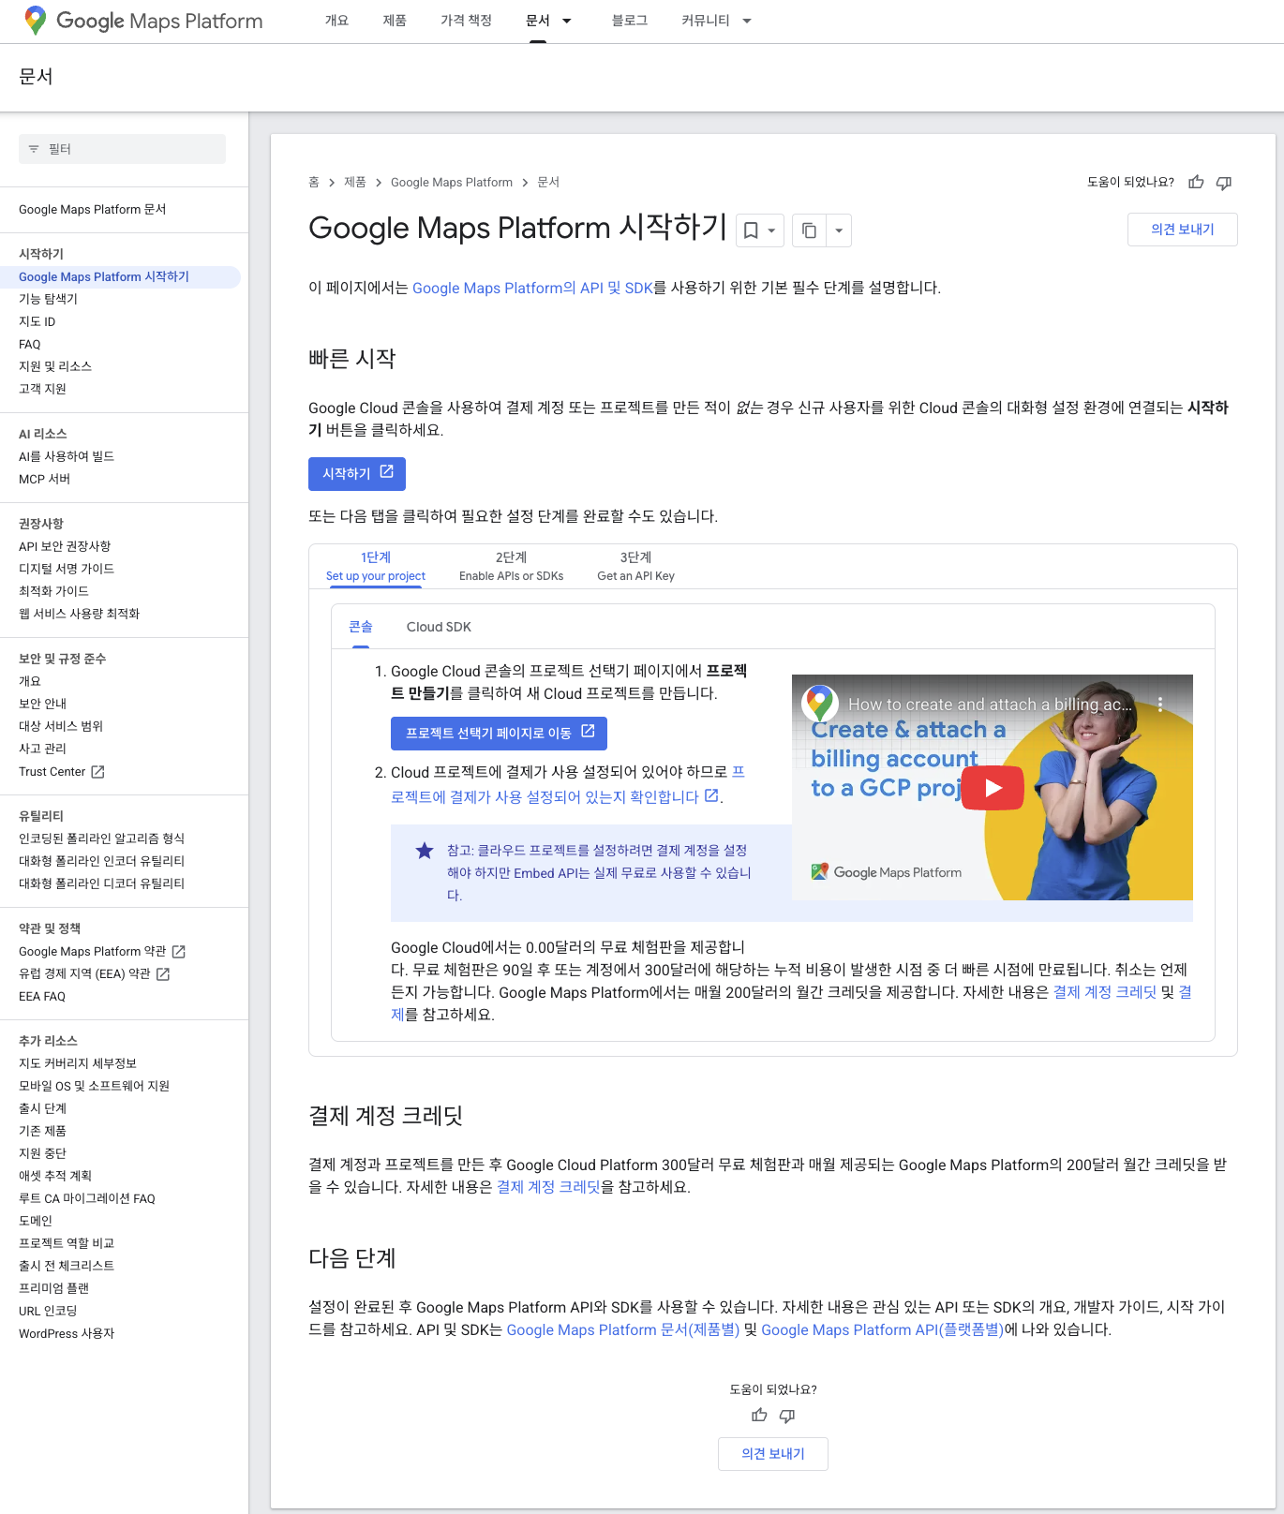The image size is (1284, 1514).
Task: Click the top 의견 보내기 button
Action: pyautogui.click(x=1183, y=230)
